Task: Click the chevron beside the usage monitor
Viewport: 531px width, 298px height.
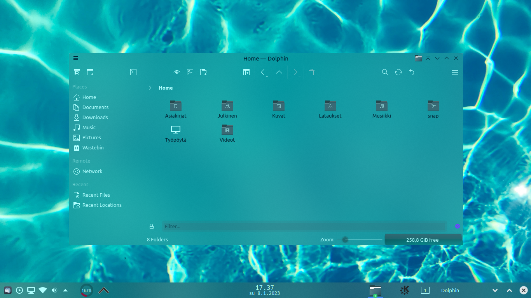Action: (x=104, y=290)
